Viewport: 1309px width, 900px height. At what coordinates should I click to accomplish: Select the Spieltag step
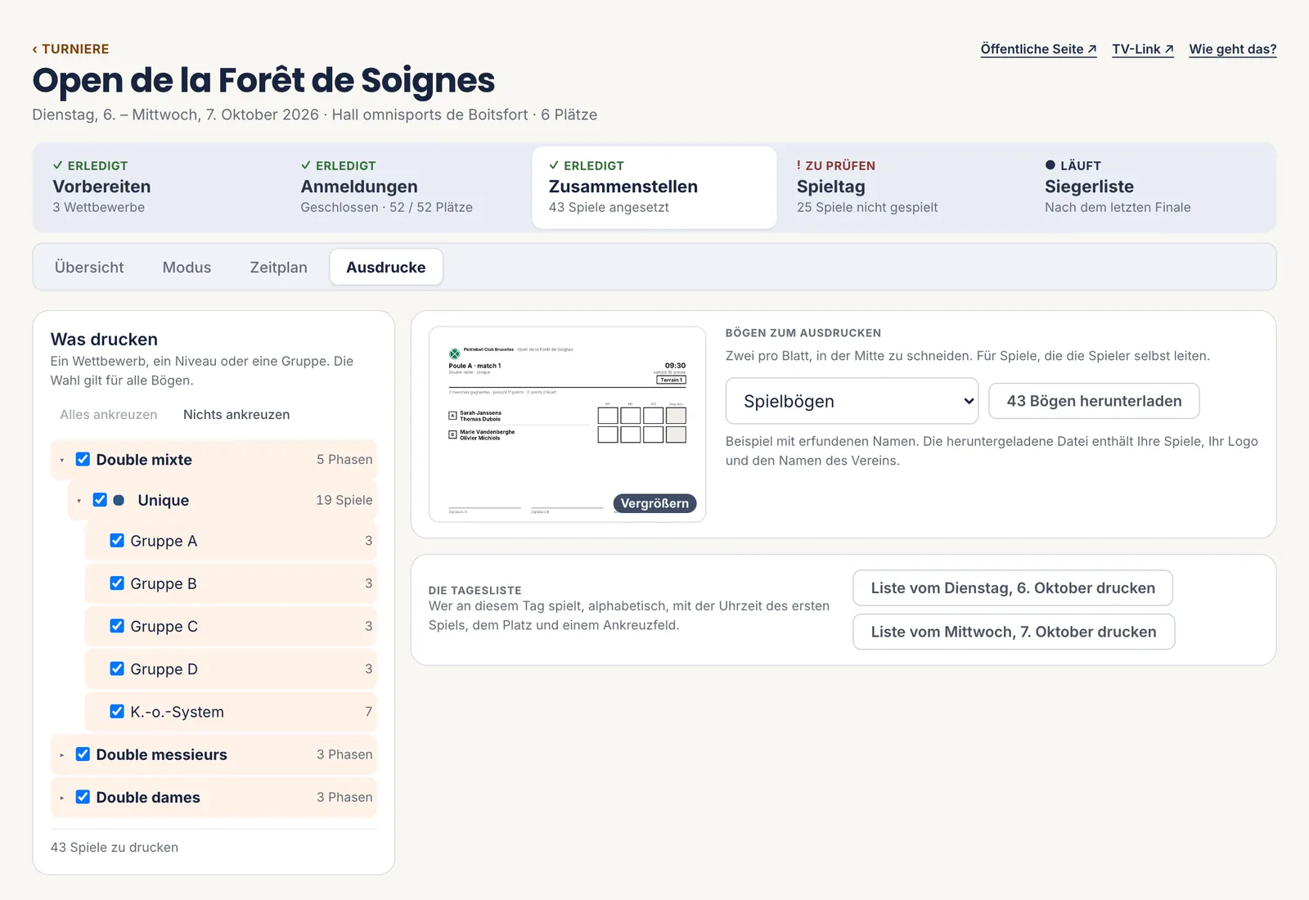902,187
